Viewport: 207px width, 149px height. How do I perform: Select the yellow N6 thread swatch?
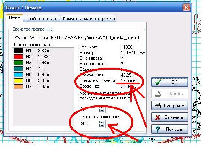(18, 80)
